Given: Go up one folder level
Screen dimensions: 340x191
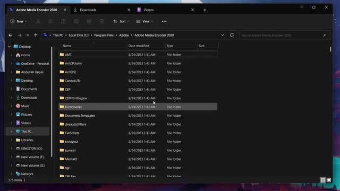Looking at the screenshot, I should click(x=36, y=35).
